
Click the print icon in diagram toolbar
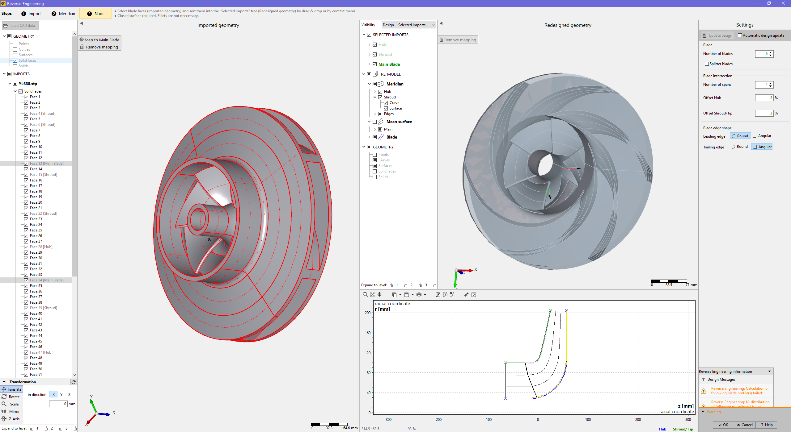(x=419, y=294)
